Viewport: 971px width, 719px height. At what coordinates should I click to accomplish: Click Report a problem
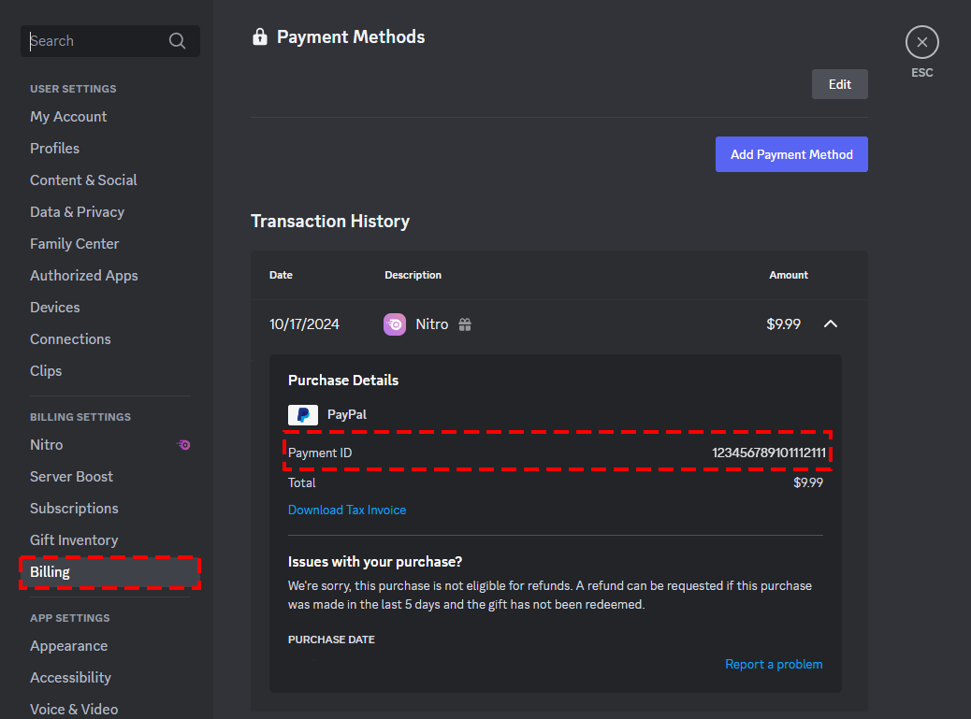(x=774, y=664)
